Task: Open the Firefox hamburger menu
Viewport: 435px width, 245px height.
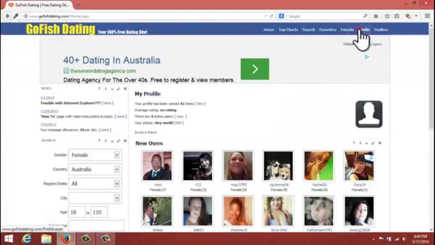Action: pyautogui.click(x=428, y=16)
